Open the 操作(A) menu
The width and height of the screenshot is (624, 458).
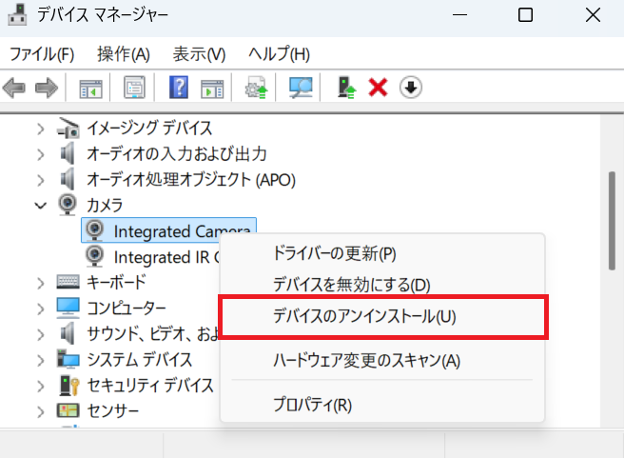coord(124,53)
